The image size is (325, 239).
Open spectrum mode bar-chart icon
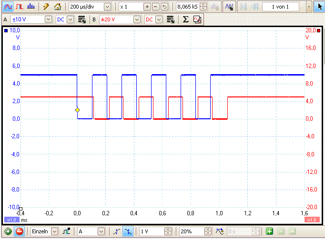[31, 7]
